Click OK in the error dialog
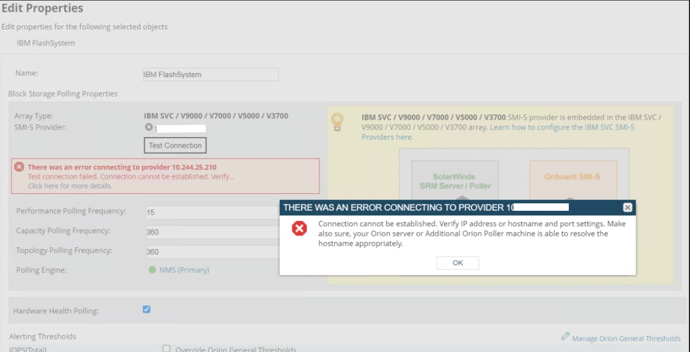This screenshot has height=352, width=690. pos(457,263)
